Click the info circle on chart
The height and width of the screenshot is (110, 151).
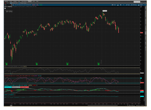click(x=5, y=8)
